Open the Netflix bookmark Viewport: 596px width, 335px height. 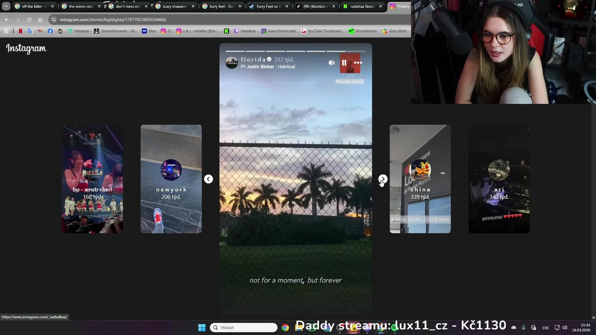20,31
